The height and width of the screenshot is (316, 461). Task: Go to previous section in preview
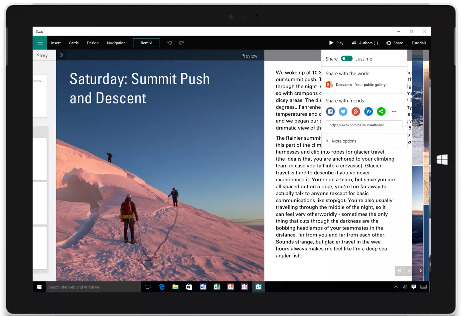coord(409,271)
